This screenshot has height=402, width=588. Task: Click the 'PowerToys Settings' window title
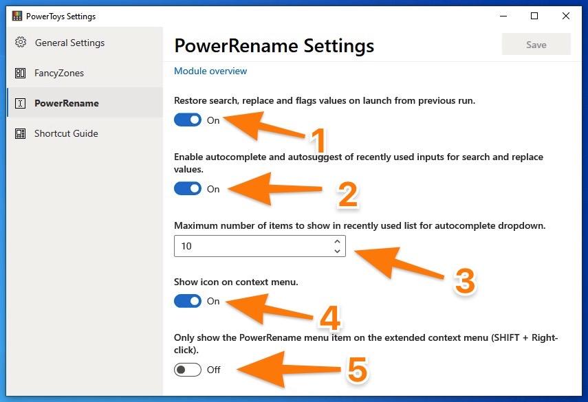[61, 16]
